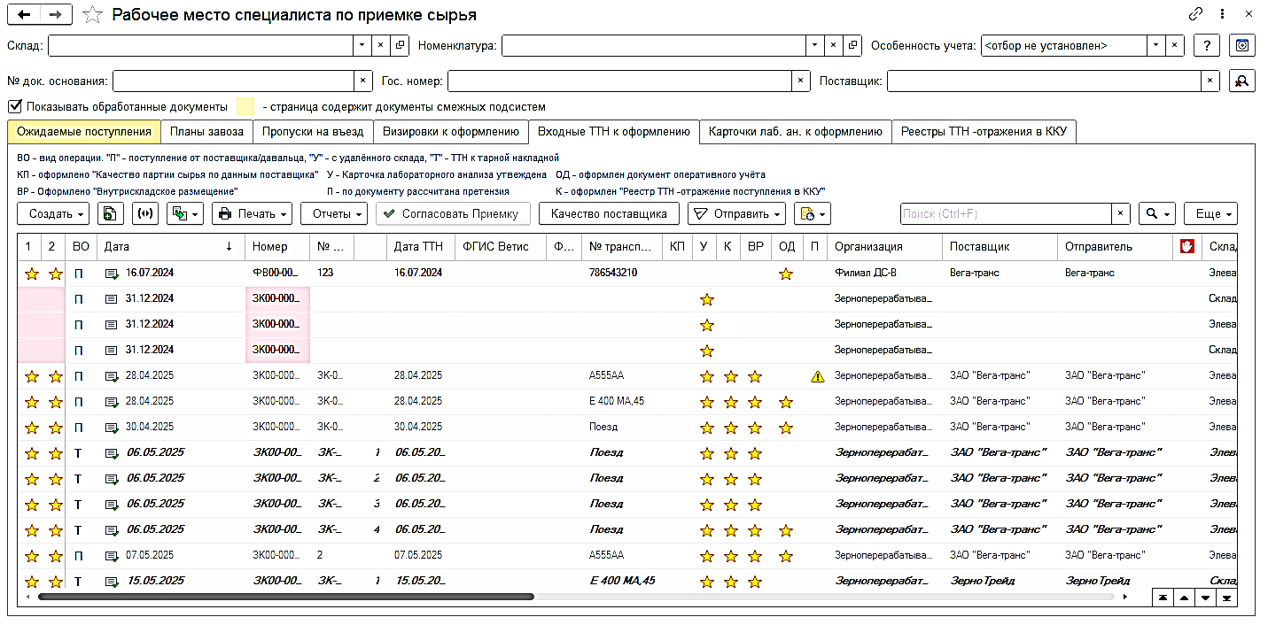Select the Входные ТТН к оформлению tab
The height and width of the screenshot is (625, 1268).
(614, 132)
